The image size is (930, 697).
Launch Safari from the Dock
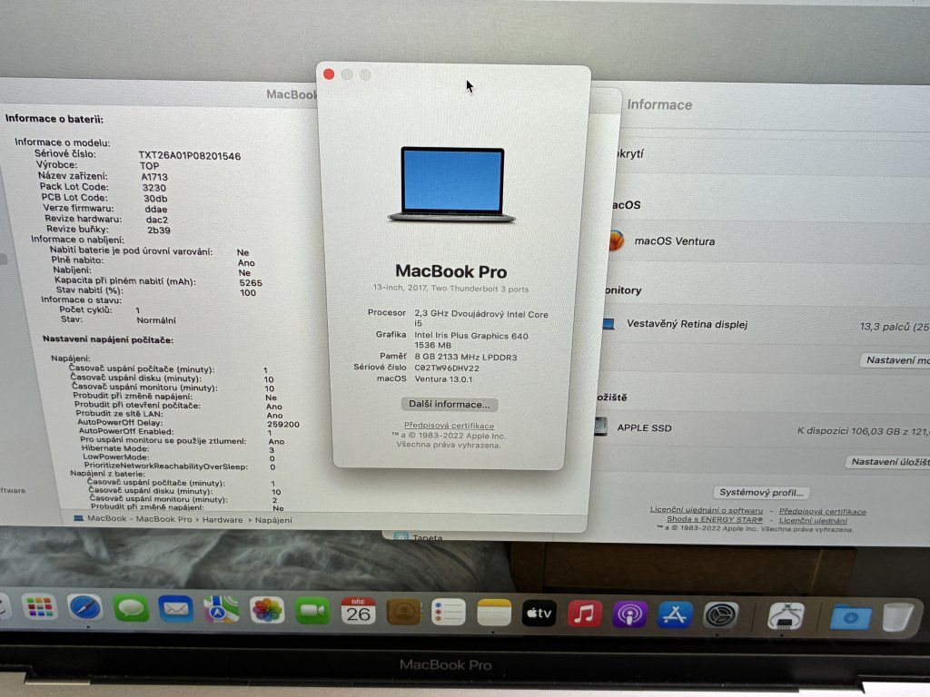[x=84, y=607]
